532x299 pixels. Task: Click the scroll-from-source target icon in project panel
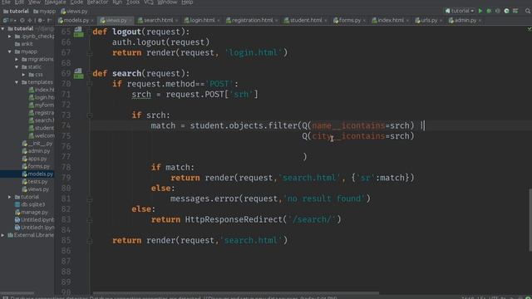pyautogui.click(x=22, y=20)
